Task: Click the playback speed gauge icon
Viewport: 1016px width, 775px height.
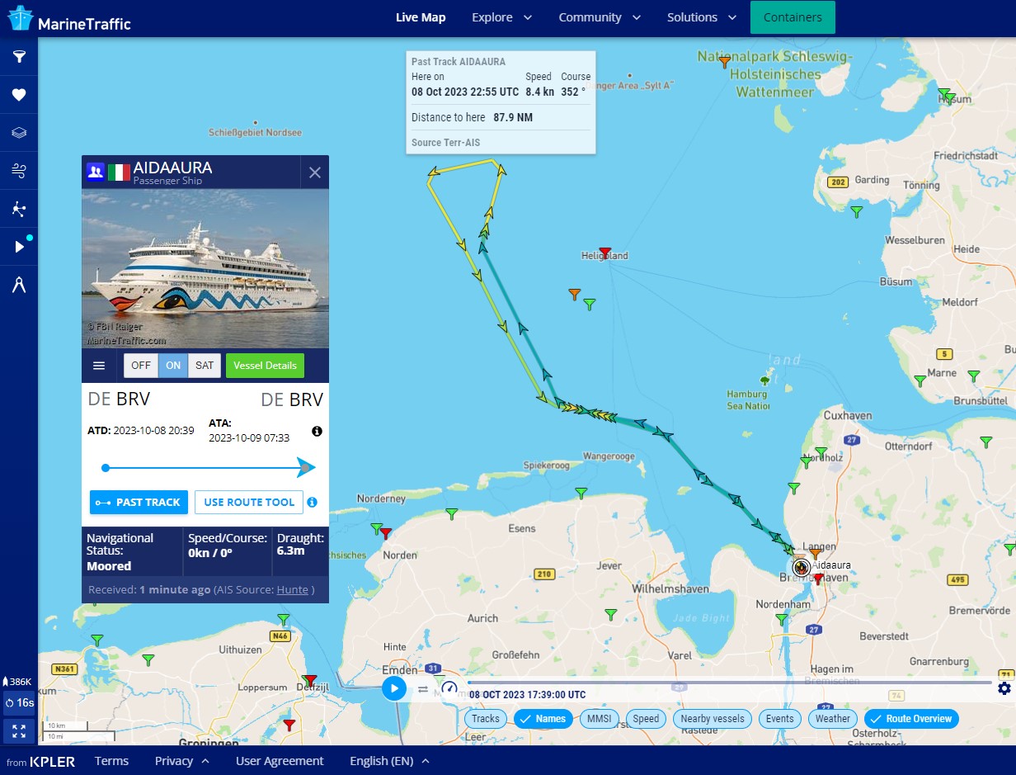Action: tap(449, 688)
